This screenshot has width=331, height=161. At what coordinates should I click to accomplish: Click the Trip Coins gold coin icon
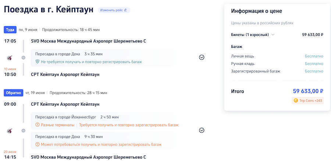(x=296, y=101)
